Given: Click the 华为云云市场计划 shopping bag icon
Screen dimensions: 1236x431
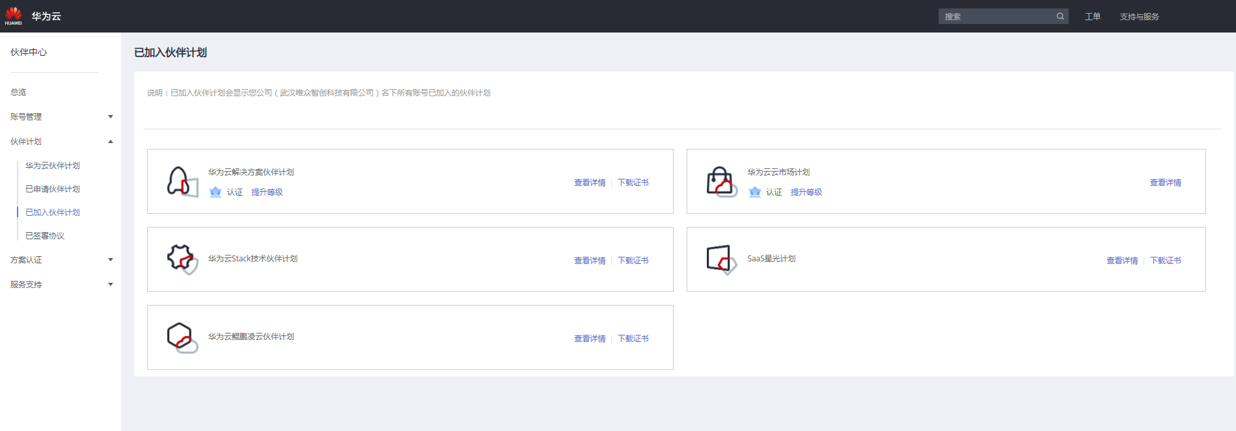Looking at the screenshot, I should coord(722,181).
